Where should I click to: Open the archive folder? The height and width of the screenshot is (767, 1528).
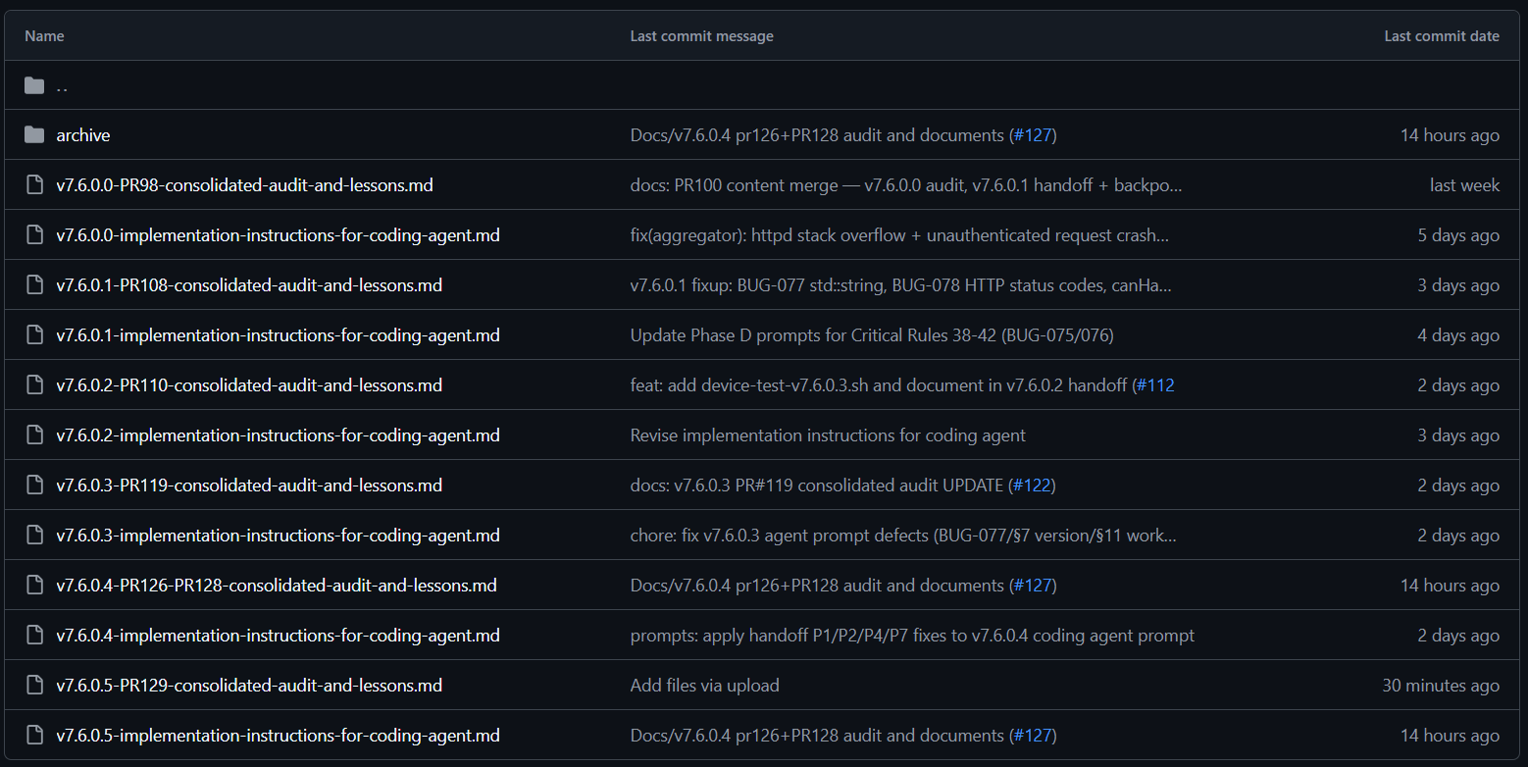click(83, 135)
